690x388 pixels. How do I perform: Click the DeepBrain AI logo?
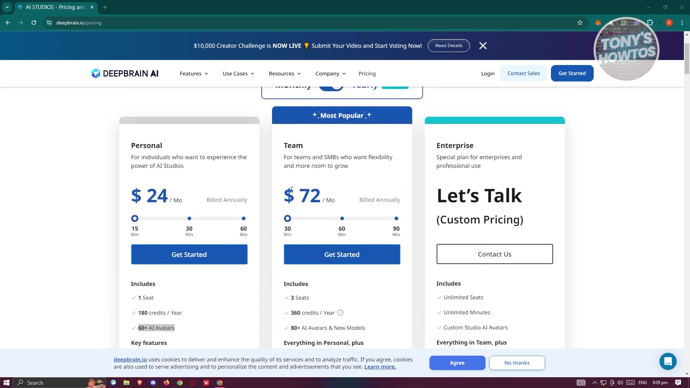point(125,73)
